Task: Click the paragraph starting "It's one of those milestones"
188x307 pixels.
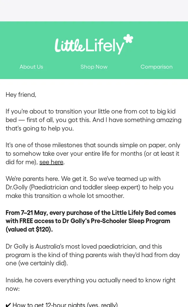Action: pyautogui.click(x=93, y=153)
